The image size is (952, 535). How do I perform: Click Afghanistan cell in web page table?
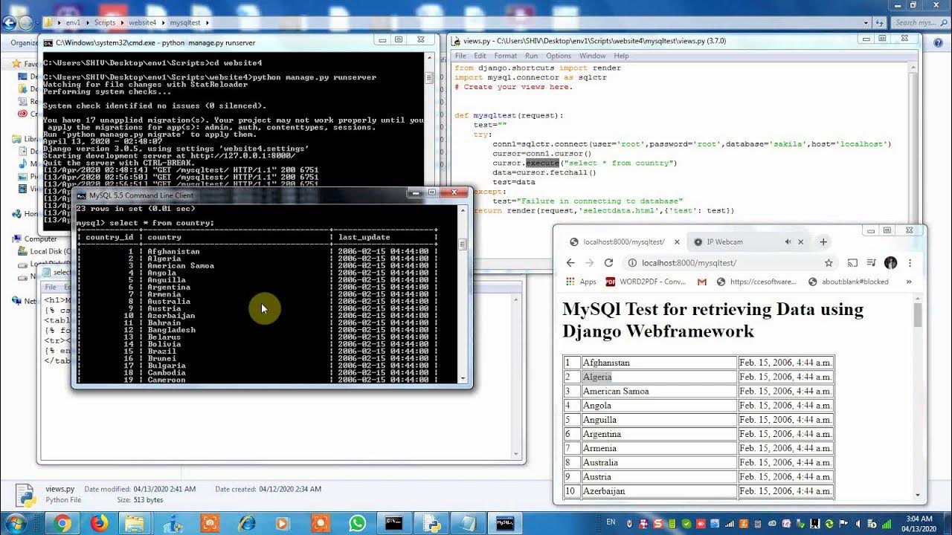click(x=659, y=363)
